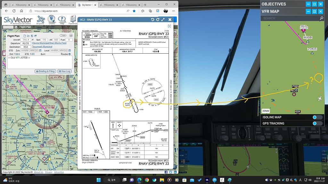Click the VFR map search magnifier
328x184 pixels.
(322, 18)
